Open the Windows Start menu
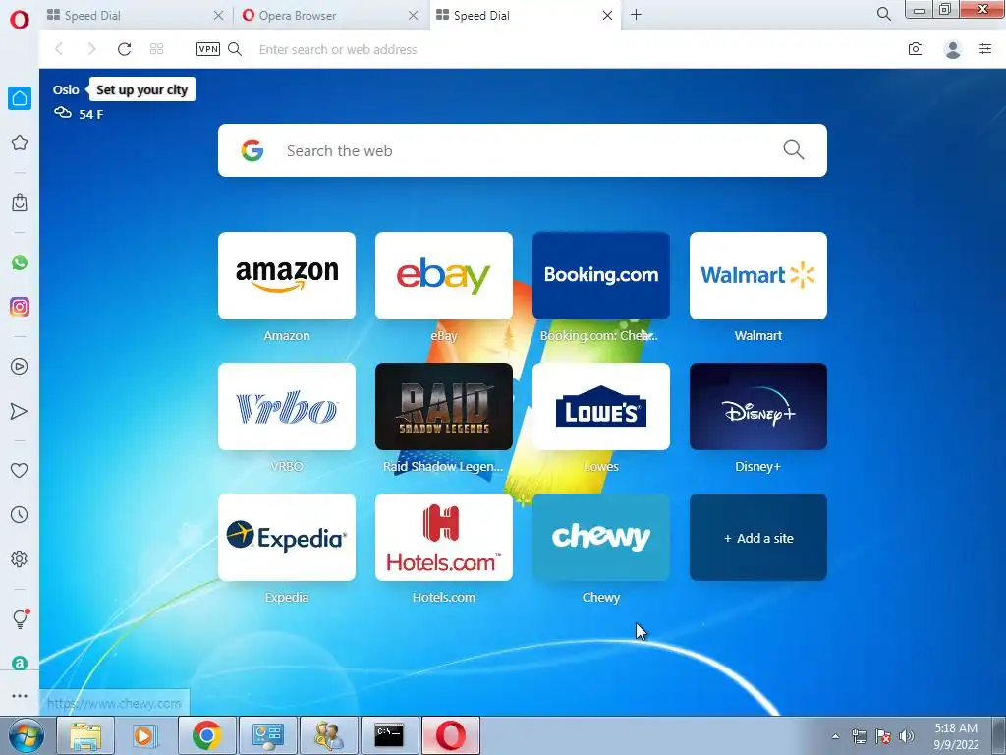1006x755 pixels. pos(27,735)
